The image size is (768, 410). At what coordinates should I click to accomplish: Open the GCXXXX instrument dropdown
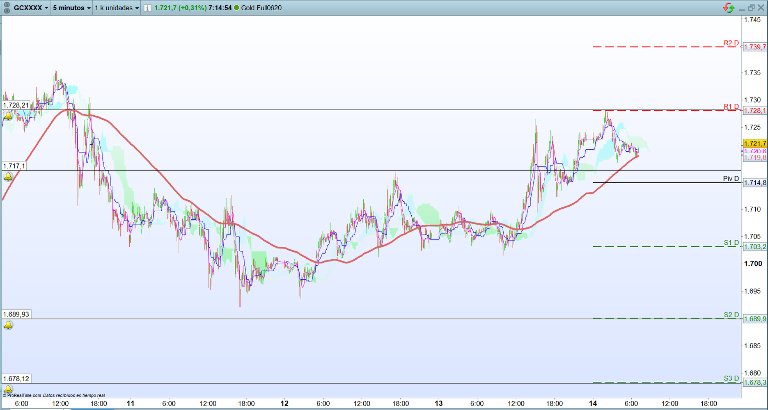[31, 8]
